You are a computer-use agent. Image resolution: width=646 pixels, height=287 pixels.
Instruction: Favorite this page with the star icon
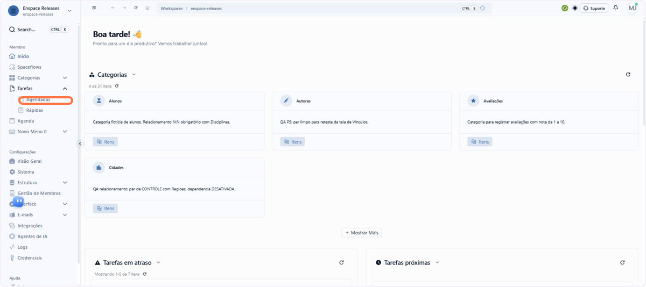click(x=482, y=8)
